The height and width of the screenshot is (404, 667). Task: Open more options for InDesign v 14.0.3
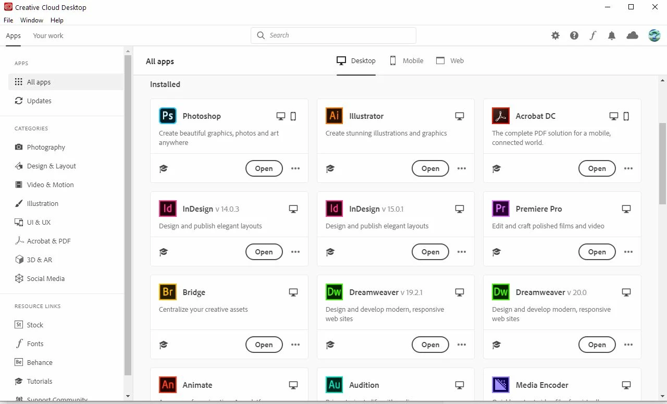[x=295, y=252]
